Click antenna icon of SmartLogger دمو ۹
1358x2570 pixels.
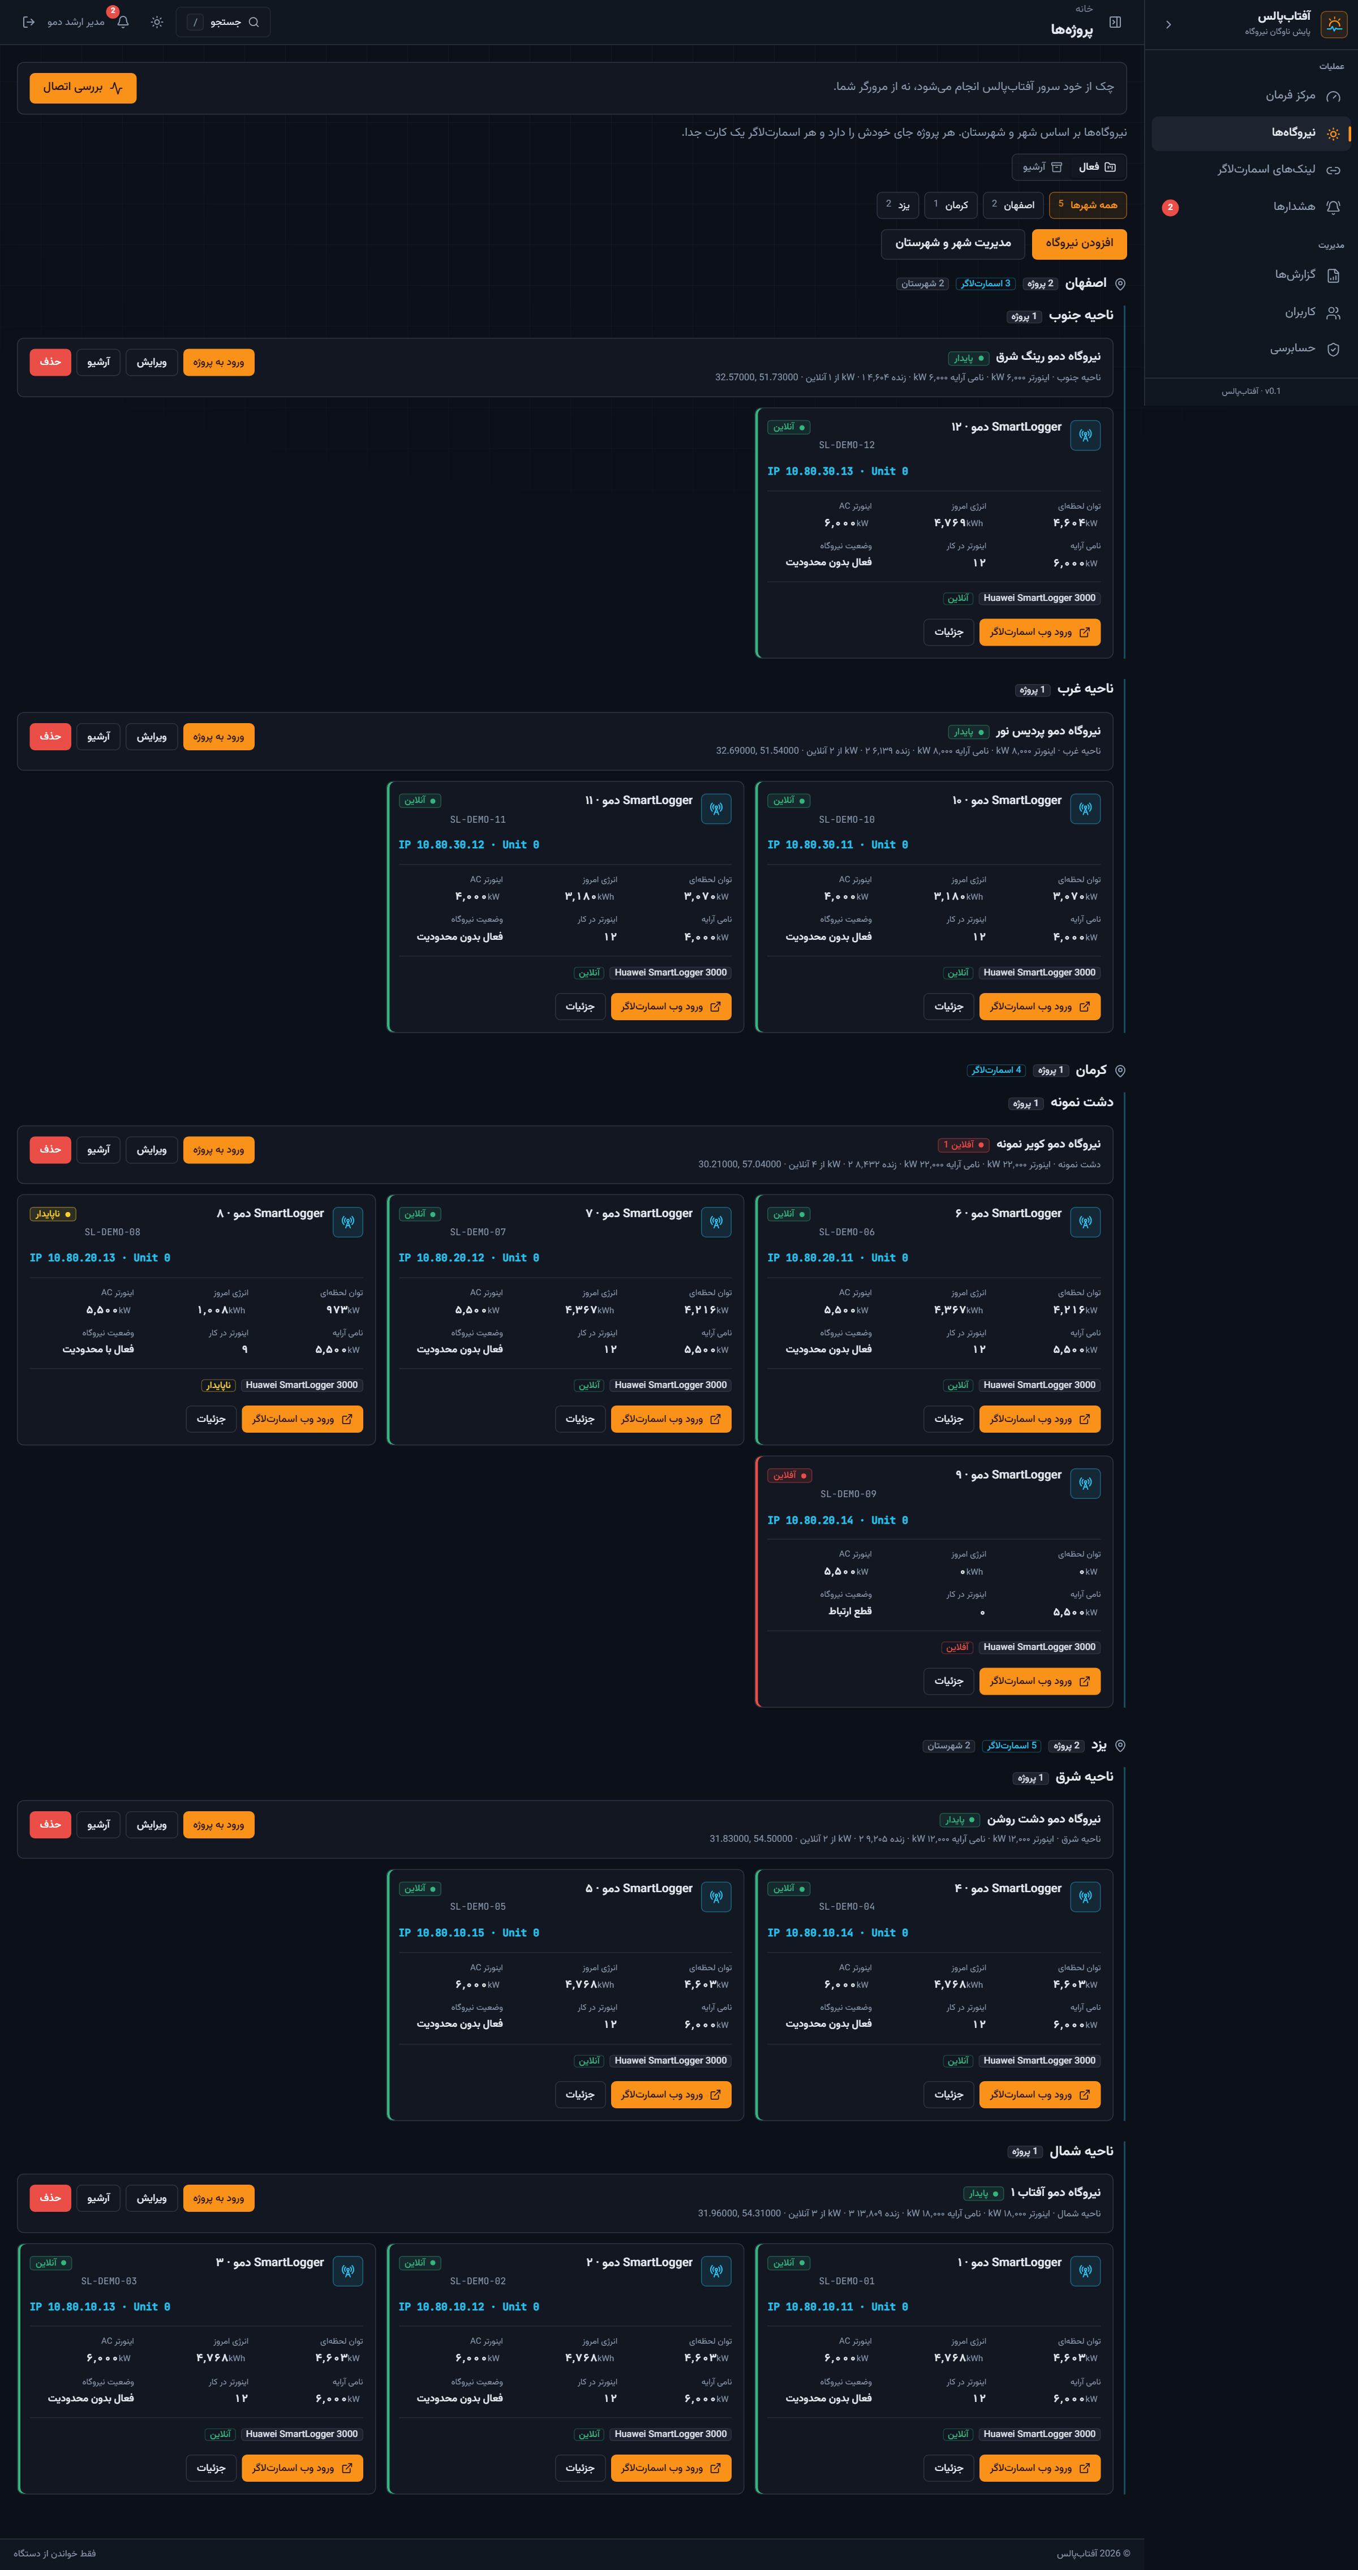pyautogui.click(x=1085, y=1484)
